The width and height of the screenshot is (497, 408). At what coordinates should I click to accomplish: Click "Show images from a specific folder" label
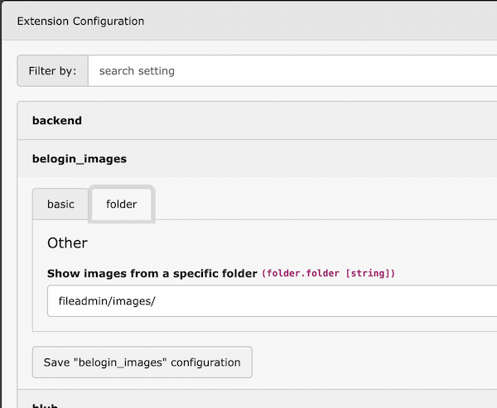click(152, 273)
